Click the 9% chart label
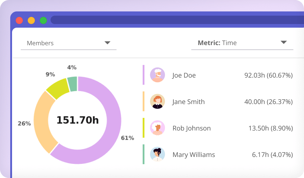 50,74
